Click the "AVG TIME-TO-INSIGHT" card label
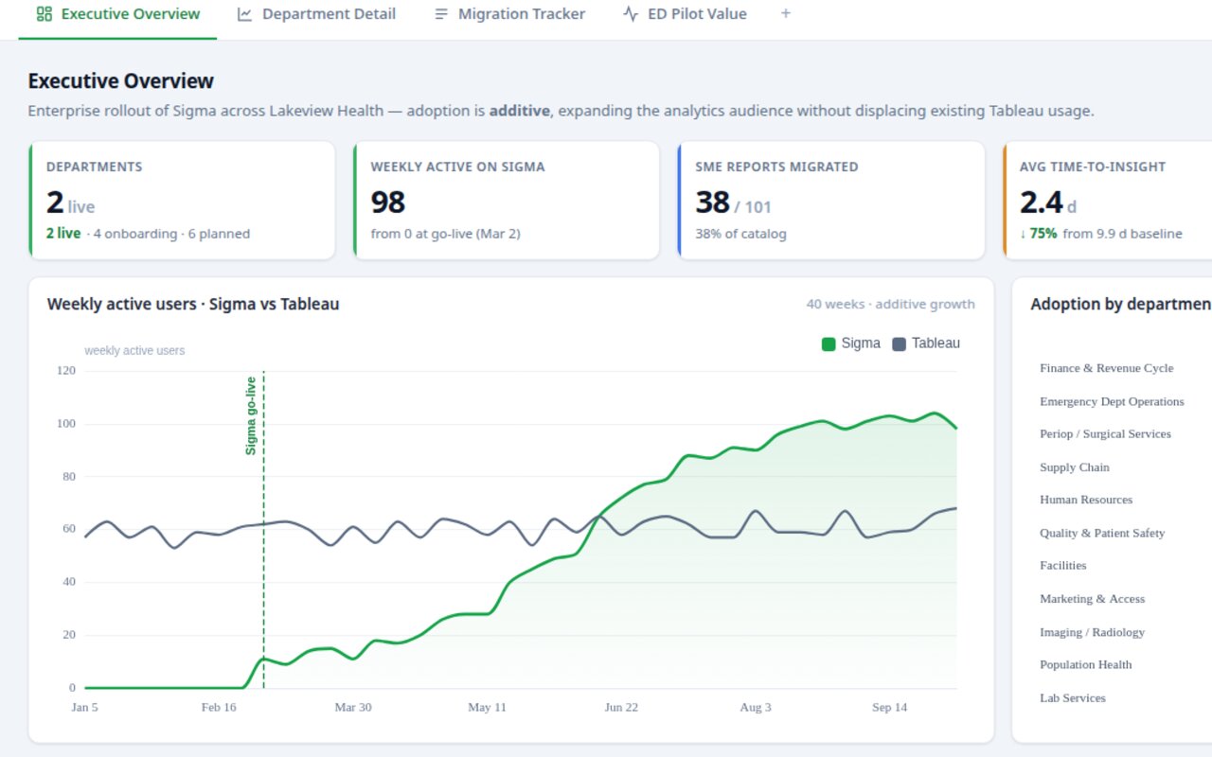This screenshot has height=757, width=1212. pyautogui.click(x=1093, y=167)
